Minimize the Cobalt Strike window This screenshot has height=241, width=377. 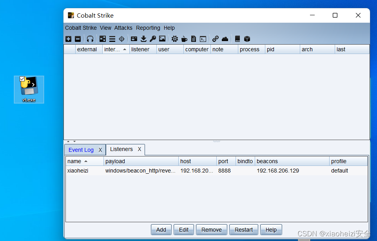pyautogui.click(x=312, y=15)
